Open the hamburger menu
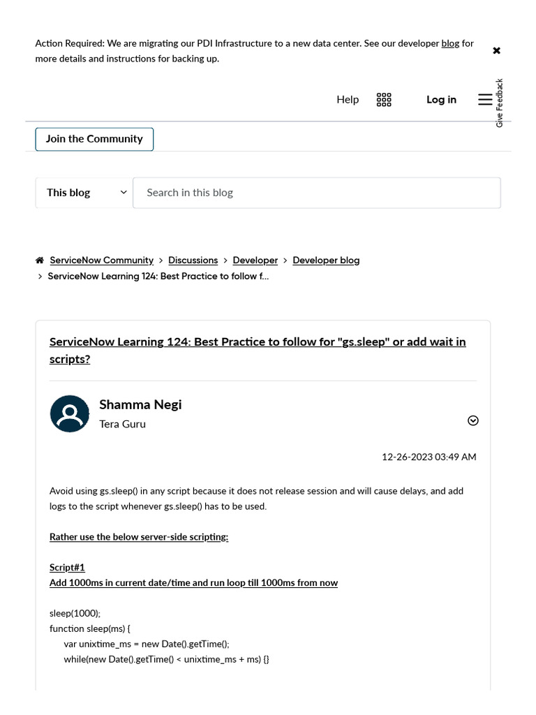The height and width of the screenshot is (715, 536). point(485,99)
